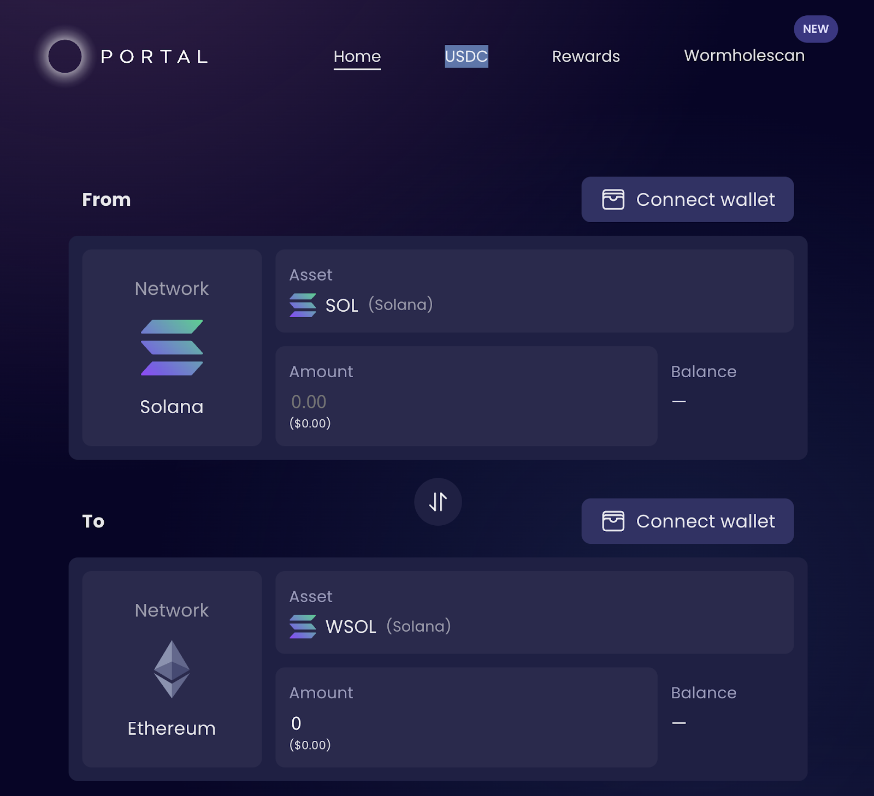Click wallet icon in From Connect button
The height and width of the screenshot is (796, 874).
pos(613,199)
